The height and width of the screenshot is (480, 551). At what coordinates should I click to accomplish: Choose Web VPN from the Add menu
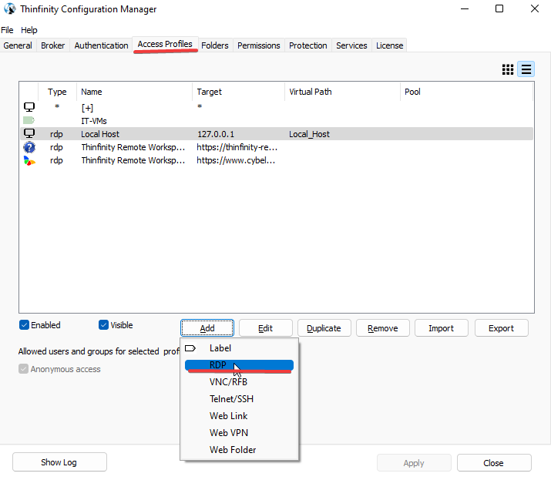click(x=239, y=432)
